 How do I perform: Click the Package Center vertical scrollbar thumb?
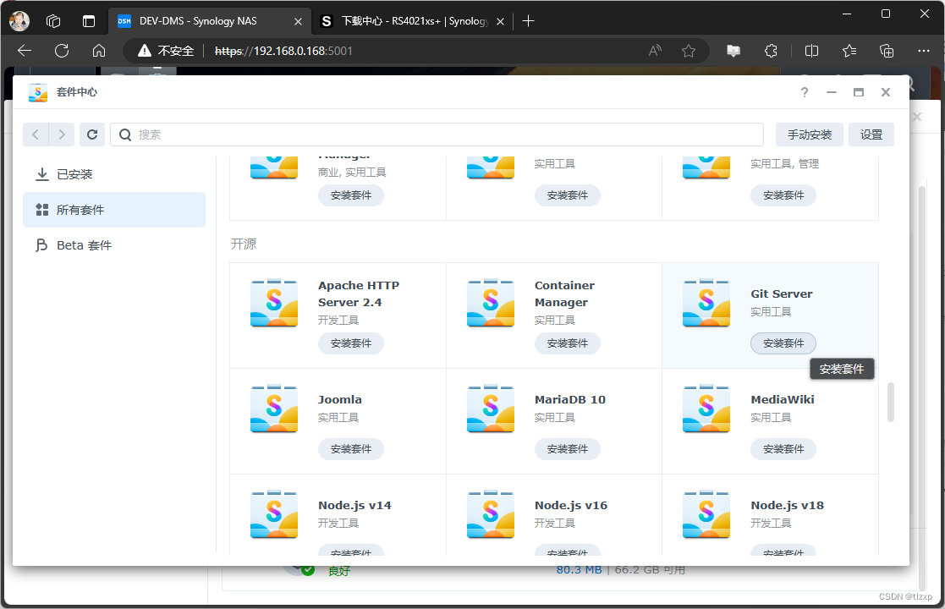(x=891, y=402)
